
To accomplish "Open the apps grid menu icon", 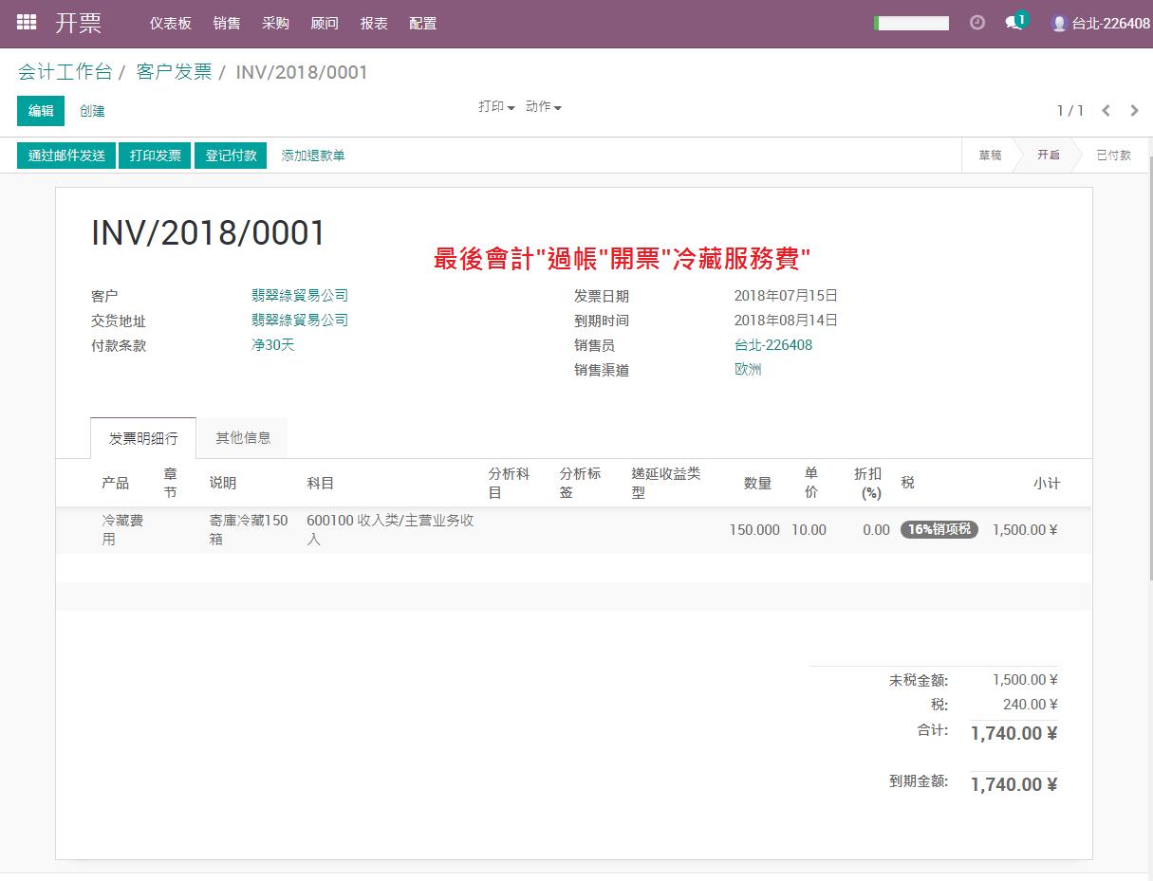I will coord(27,22).
